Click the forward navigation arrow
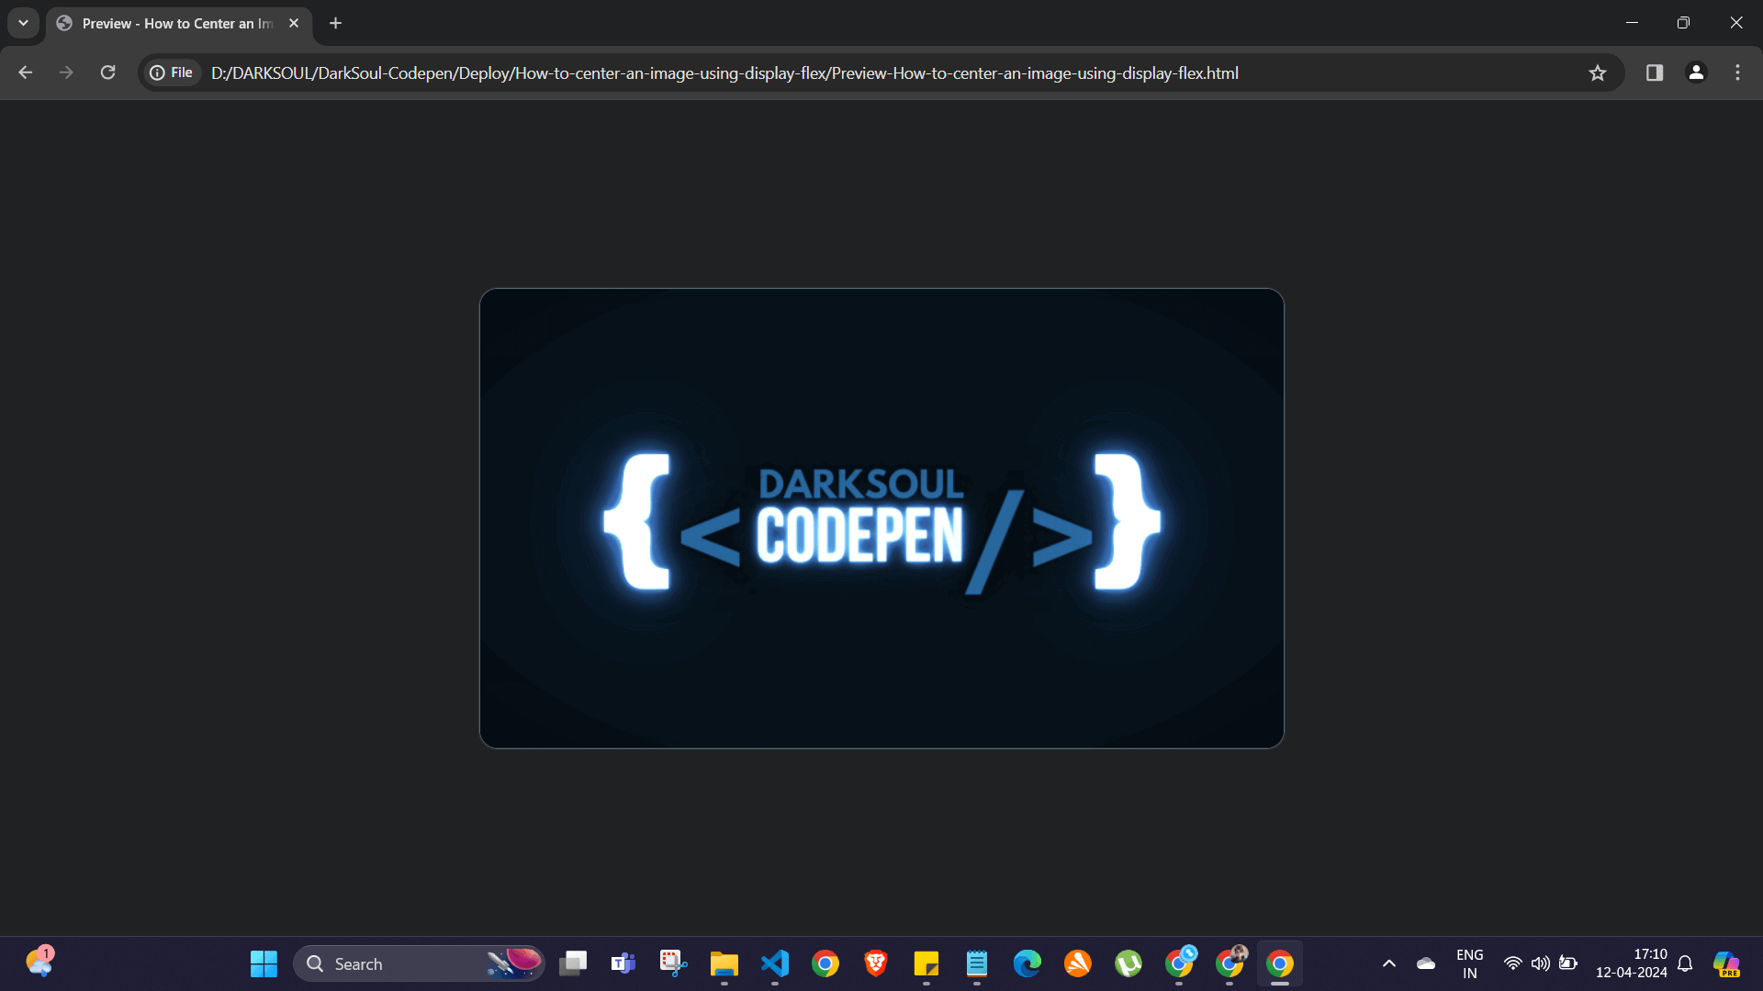 pyautogui.click(x=66, y=72)
